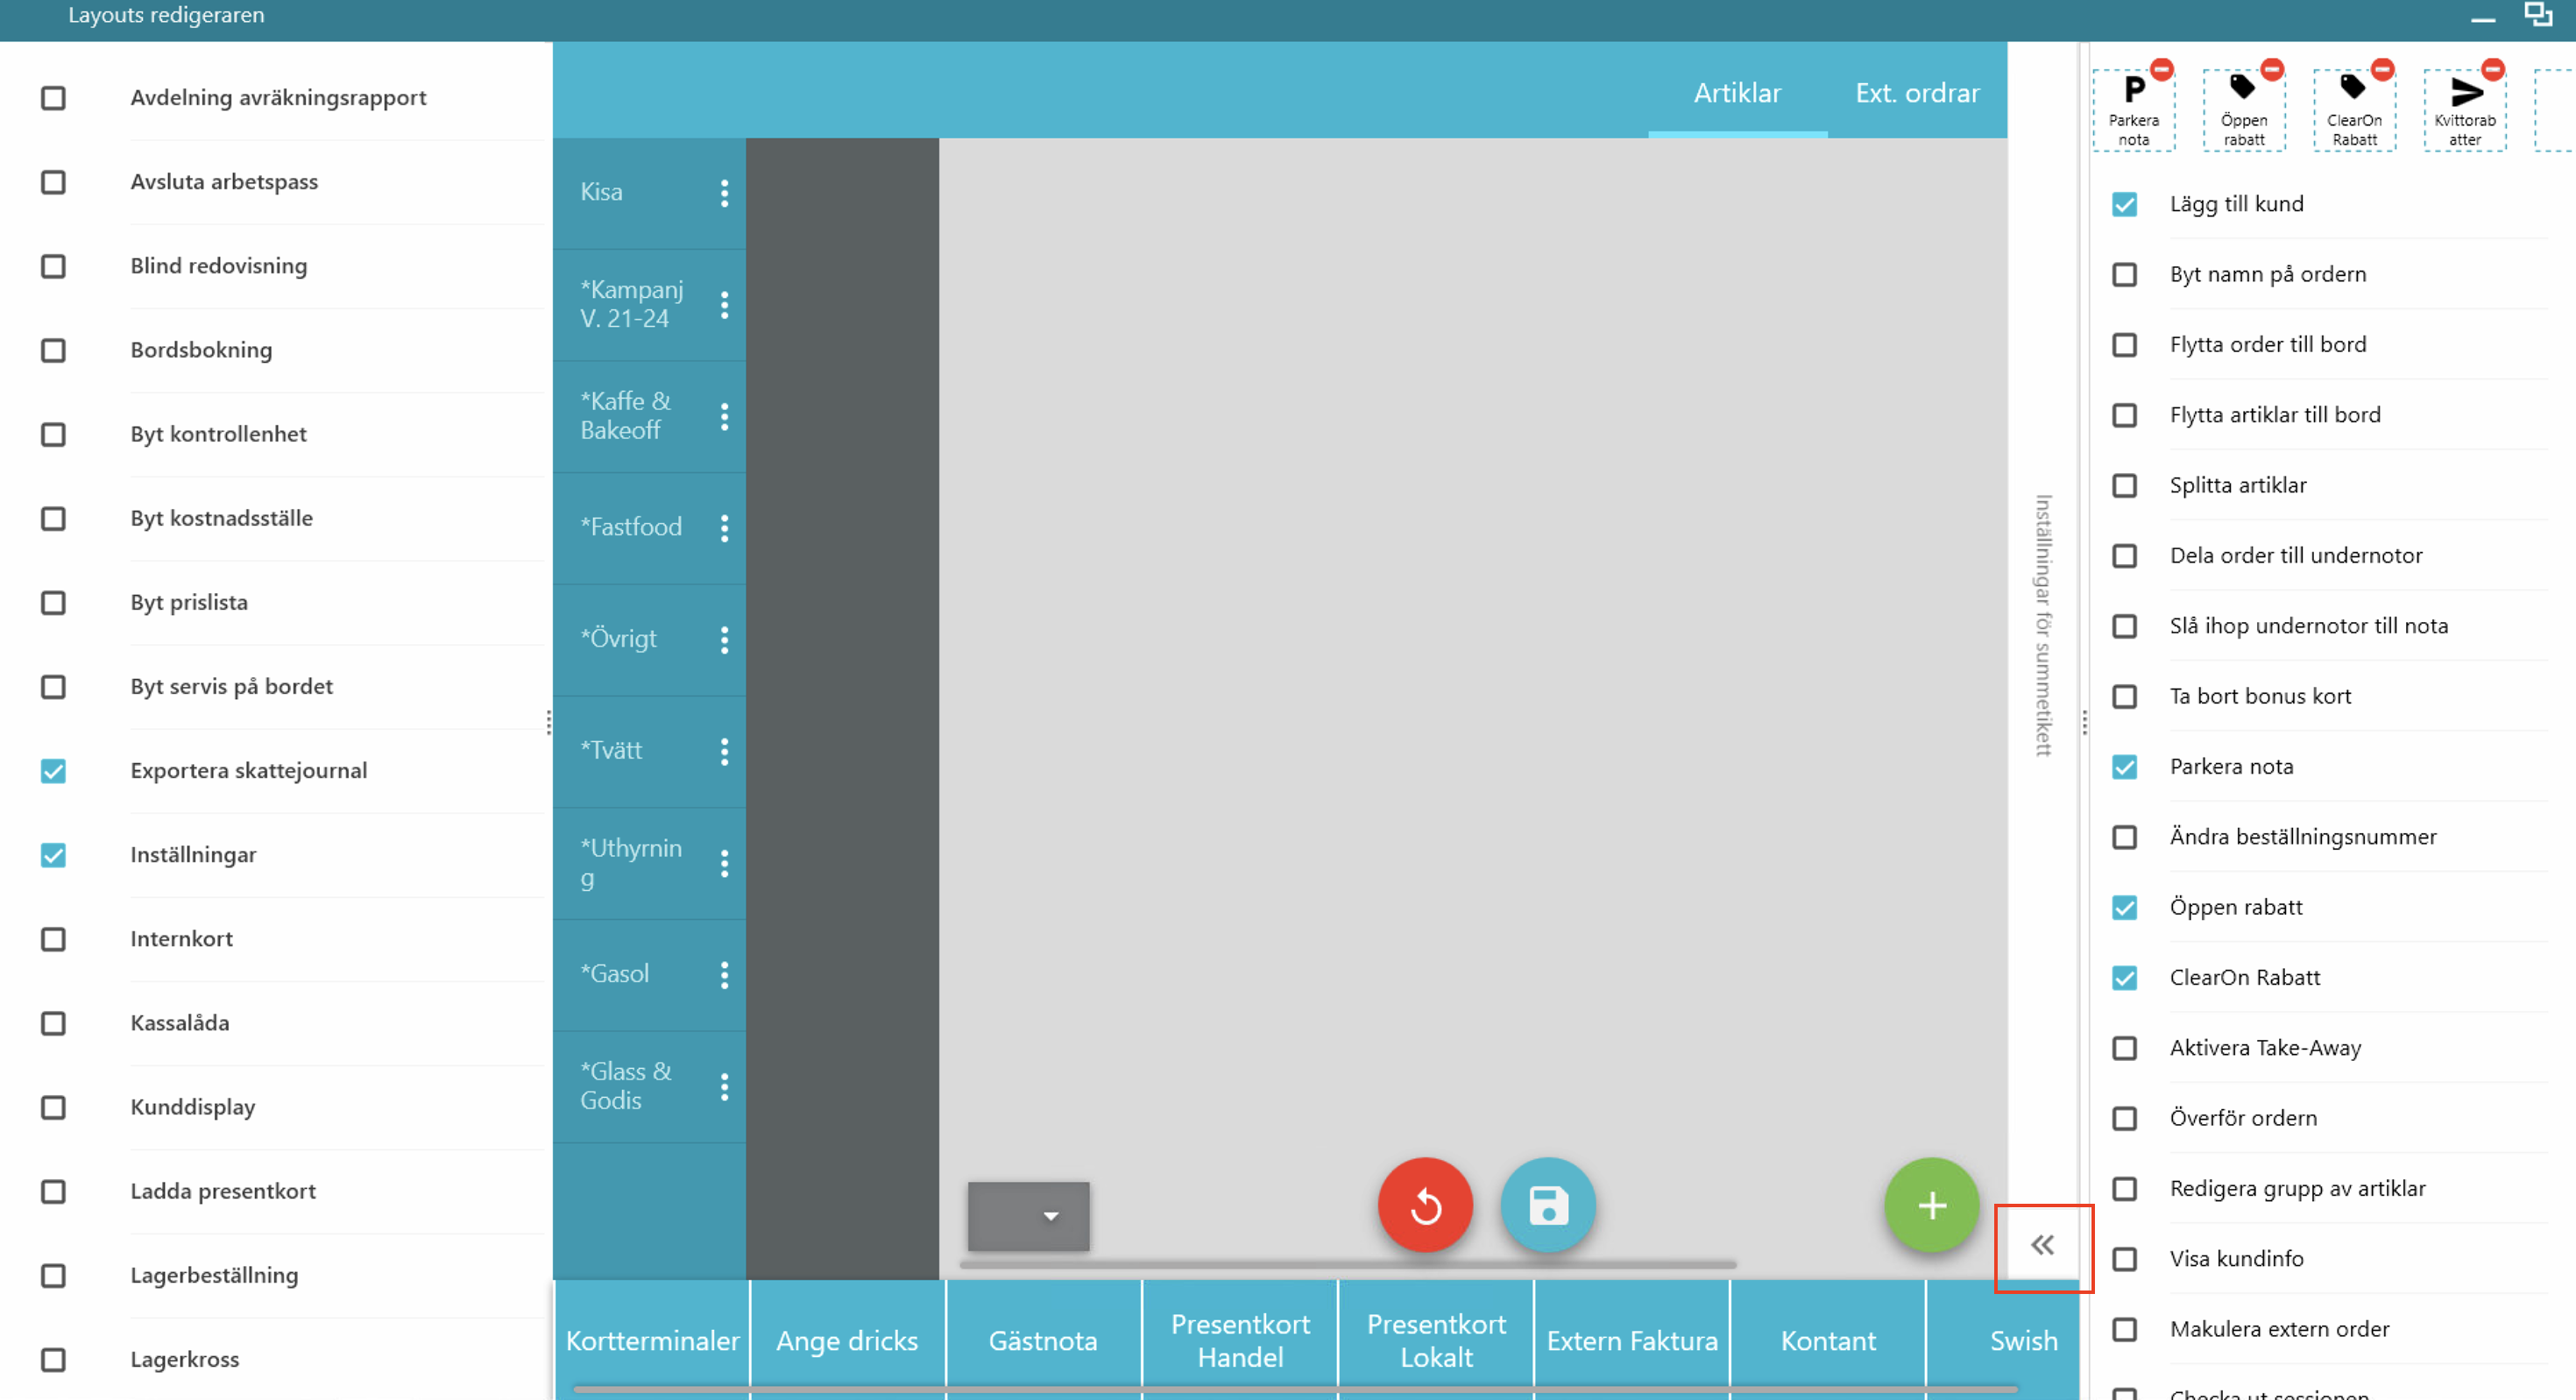
Task: Click the green plus add button
Action: coord(1931,1205)
